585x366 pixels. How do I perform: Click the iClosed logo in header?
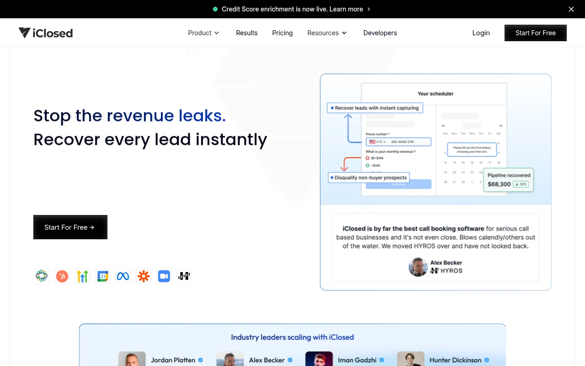pyautogui.click(x=46, y=33)
